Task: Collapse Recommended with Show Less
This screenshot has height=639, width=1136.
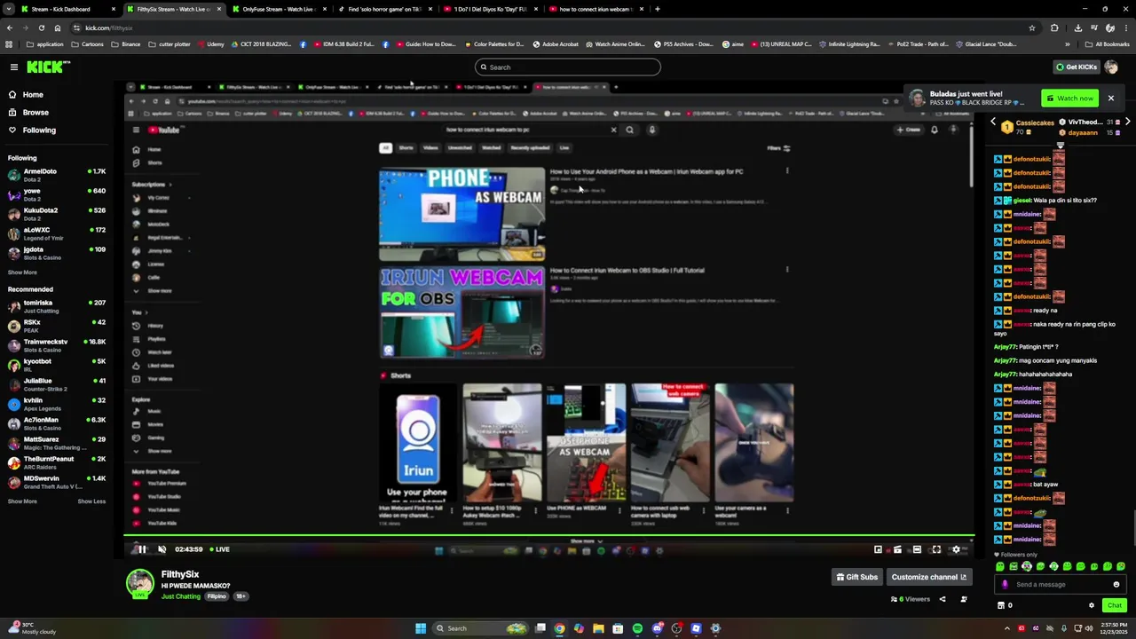Action: click(91, 501)
